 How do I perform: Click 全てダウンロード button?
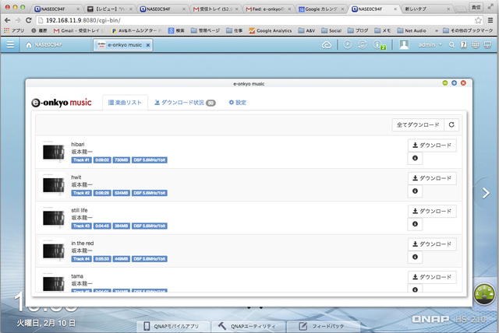tap(417, 124)
